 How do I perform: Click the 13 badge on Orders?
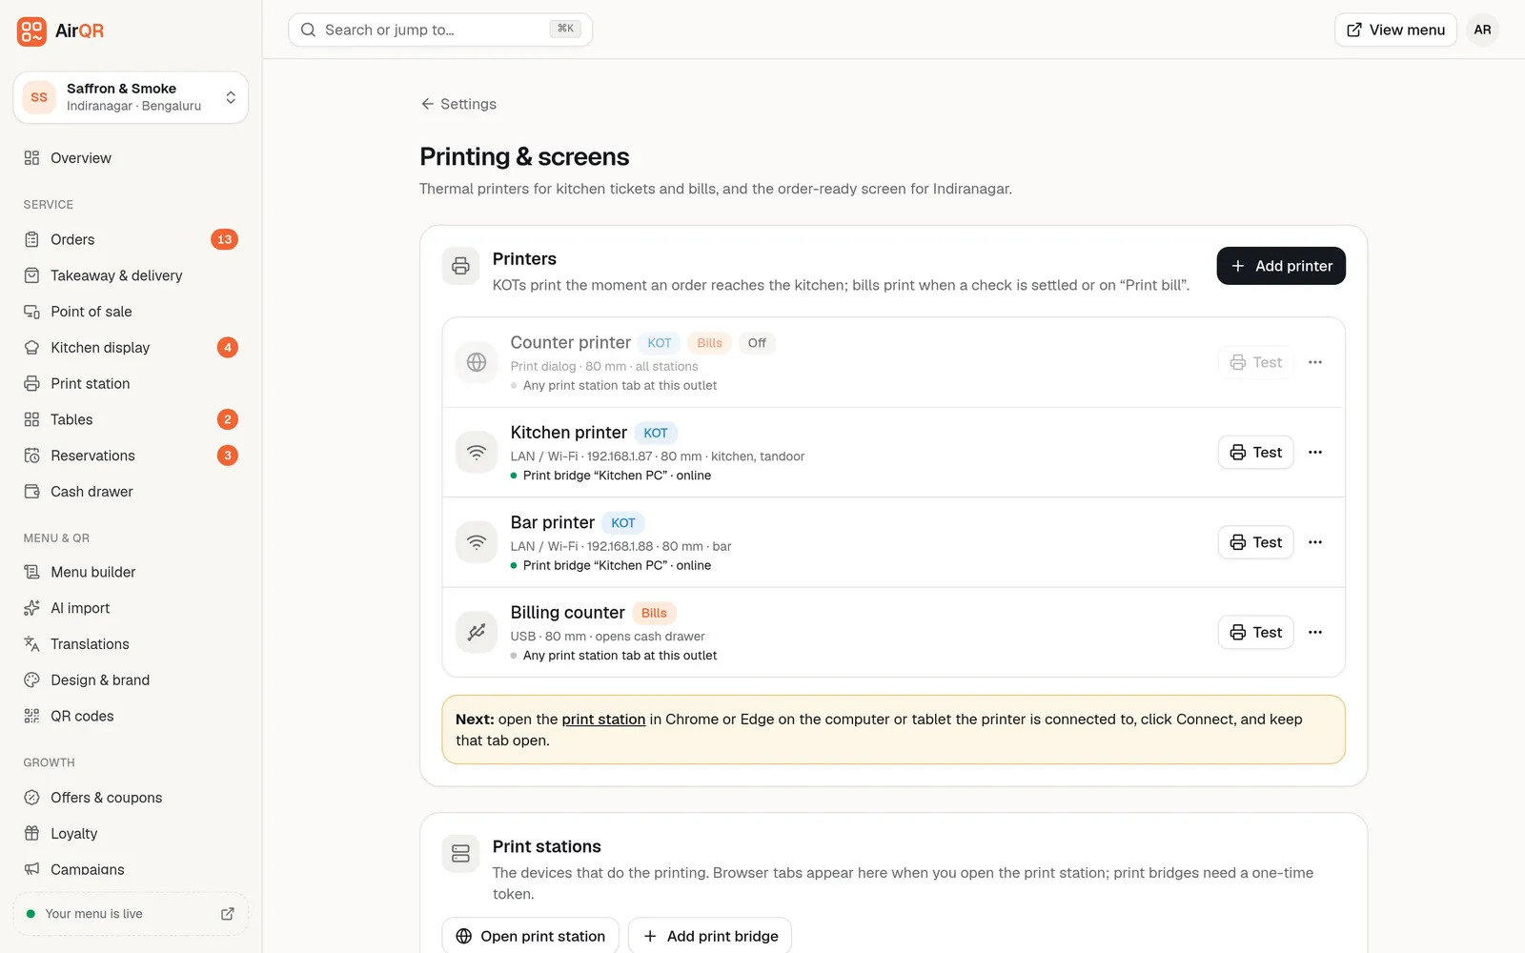224,239
